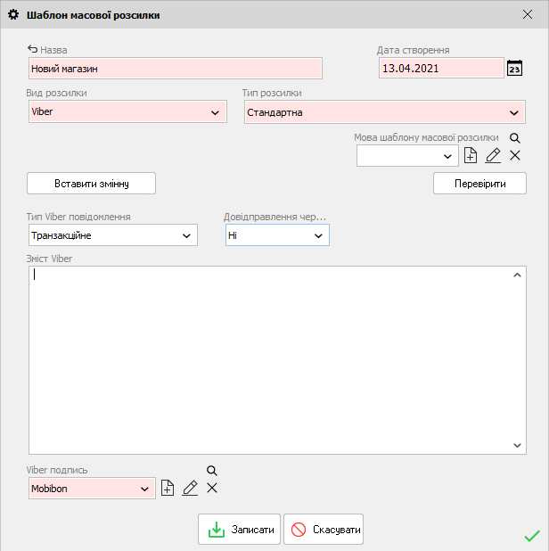549x551 pixels.
Task: Clear template language with X icon
Action: pos(514,156)
